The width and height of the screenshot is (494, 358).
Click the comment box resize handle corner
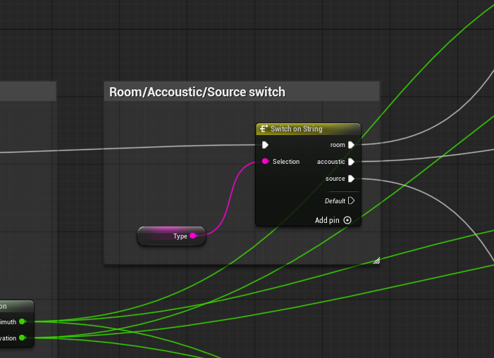coord(376,261)
